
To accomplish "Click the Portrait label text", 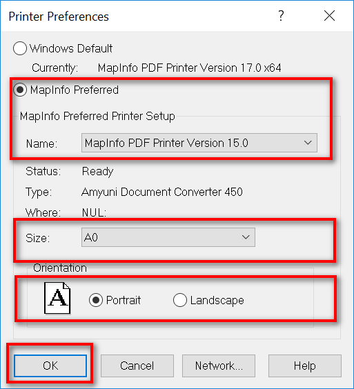I will coord(124,300).
